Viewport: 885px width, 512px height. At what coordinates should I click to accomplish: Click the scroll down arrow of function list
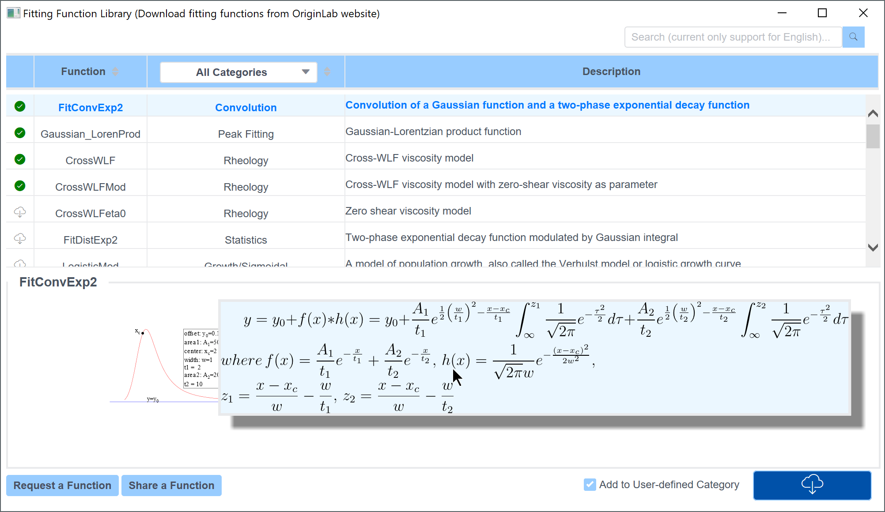pyautogui.click(x=873, y=248)
